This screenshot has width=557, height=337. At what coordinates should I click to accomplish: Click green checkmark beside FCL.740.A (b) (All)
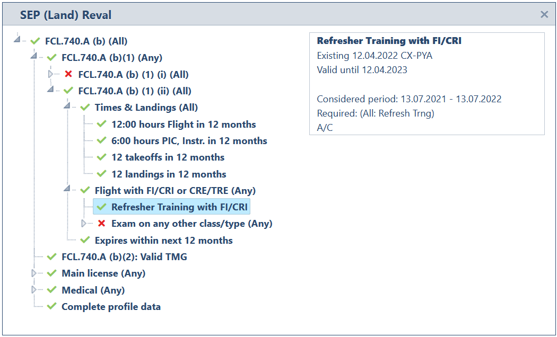tap(35, 41)
